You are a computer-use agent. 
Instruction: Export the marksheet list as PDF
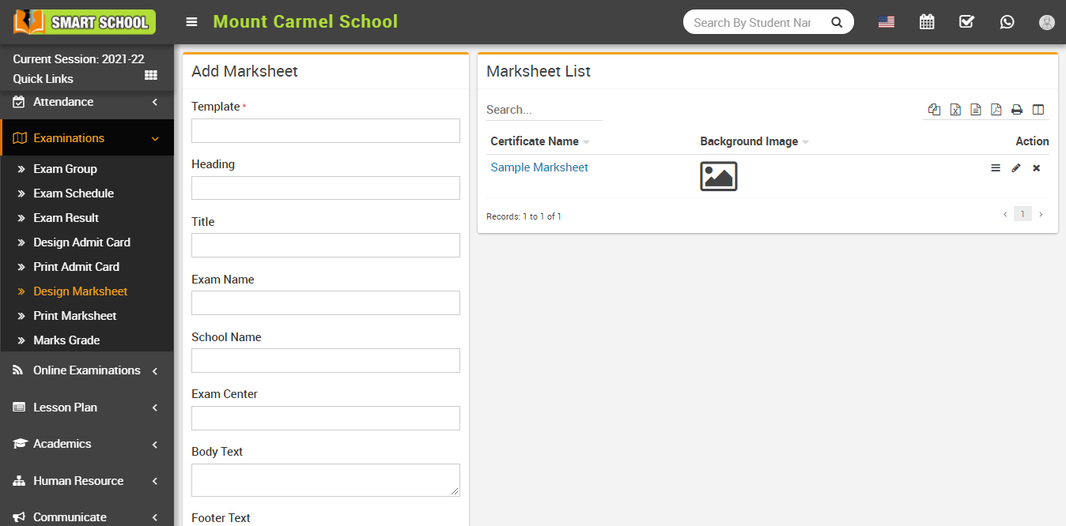coord(996,109)
